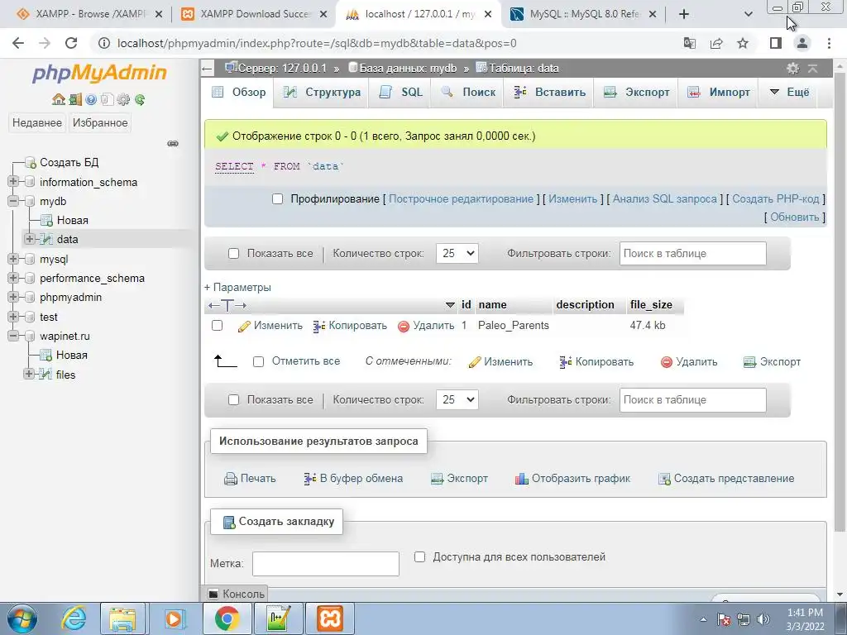The width and height of the screenshot is (847, 635).
Task: Open Анализ SQL запроса link
Action: 665,198
